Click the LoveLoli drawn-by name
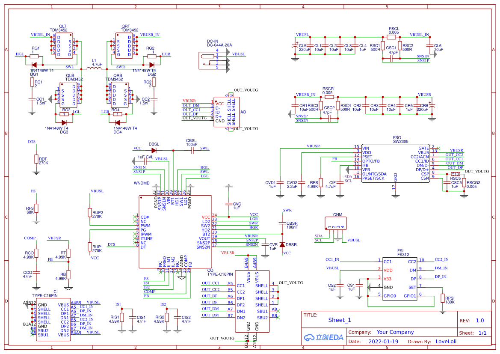 (x=446, y=341)
